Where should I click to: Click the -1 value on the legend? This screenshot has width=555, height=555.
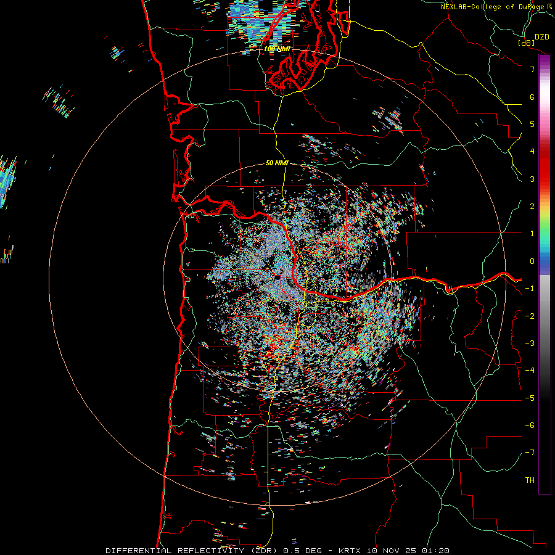(x=530, y=289)
